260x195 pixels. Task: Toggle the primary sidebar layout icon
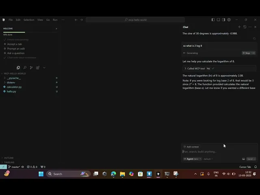coord(213,20)
